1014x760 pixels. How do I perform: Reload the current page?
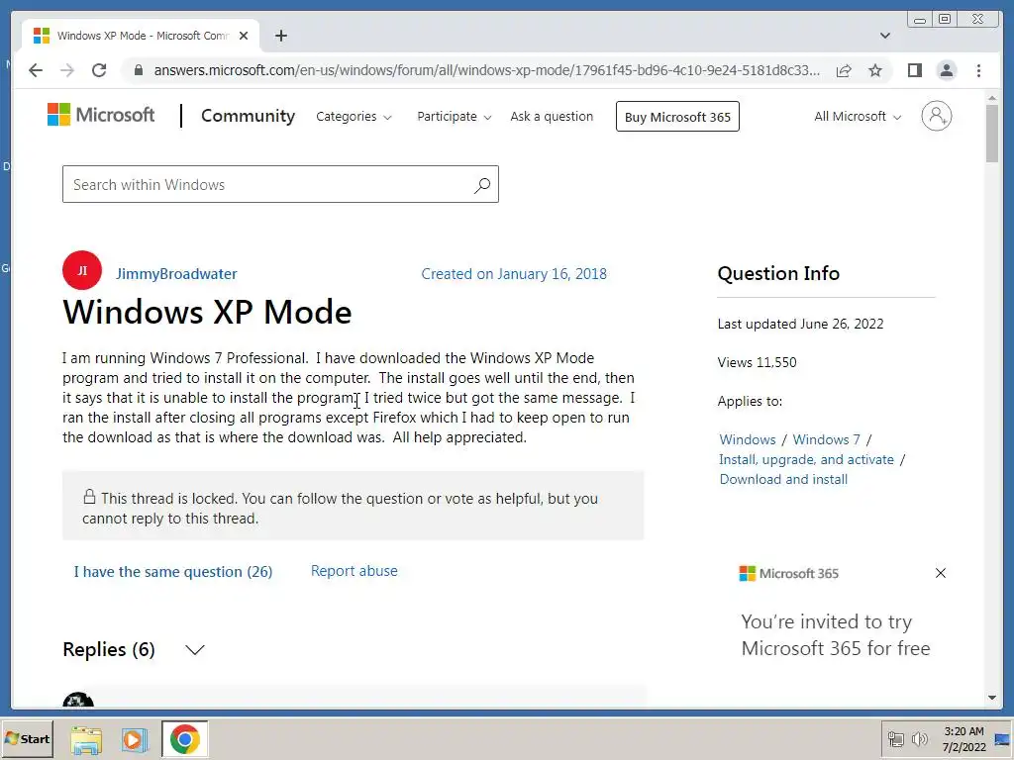[99, 70]
